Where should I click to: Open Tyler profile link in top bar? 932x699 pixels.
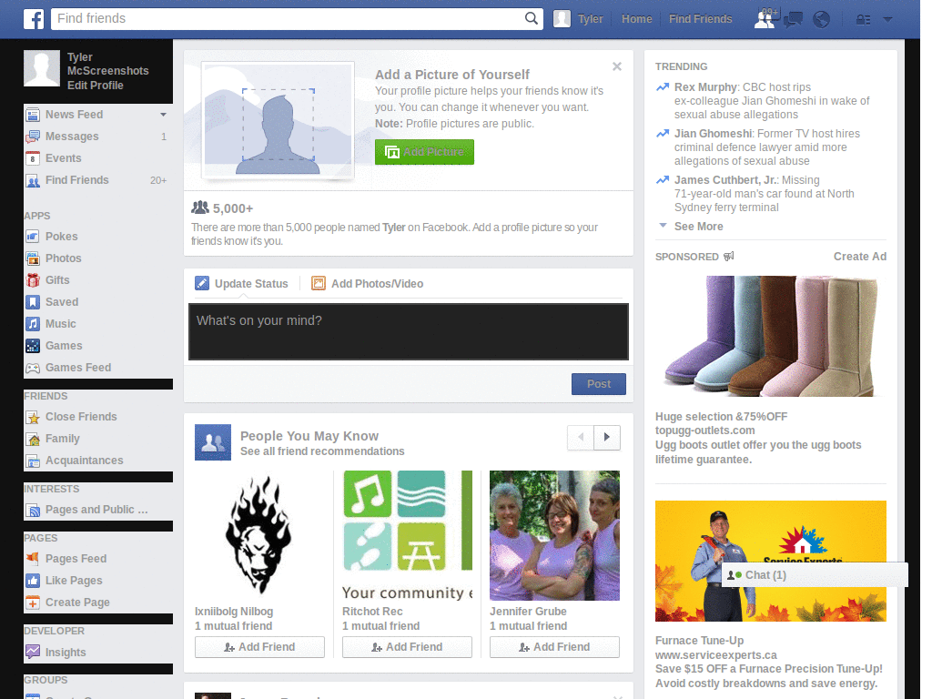590,19
